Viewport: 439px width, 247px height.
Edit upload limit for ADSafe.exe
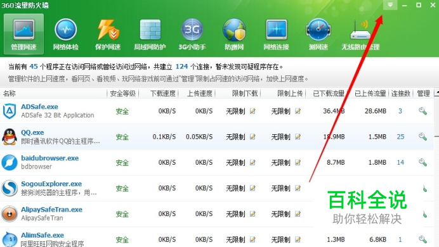pos(298,111)
